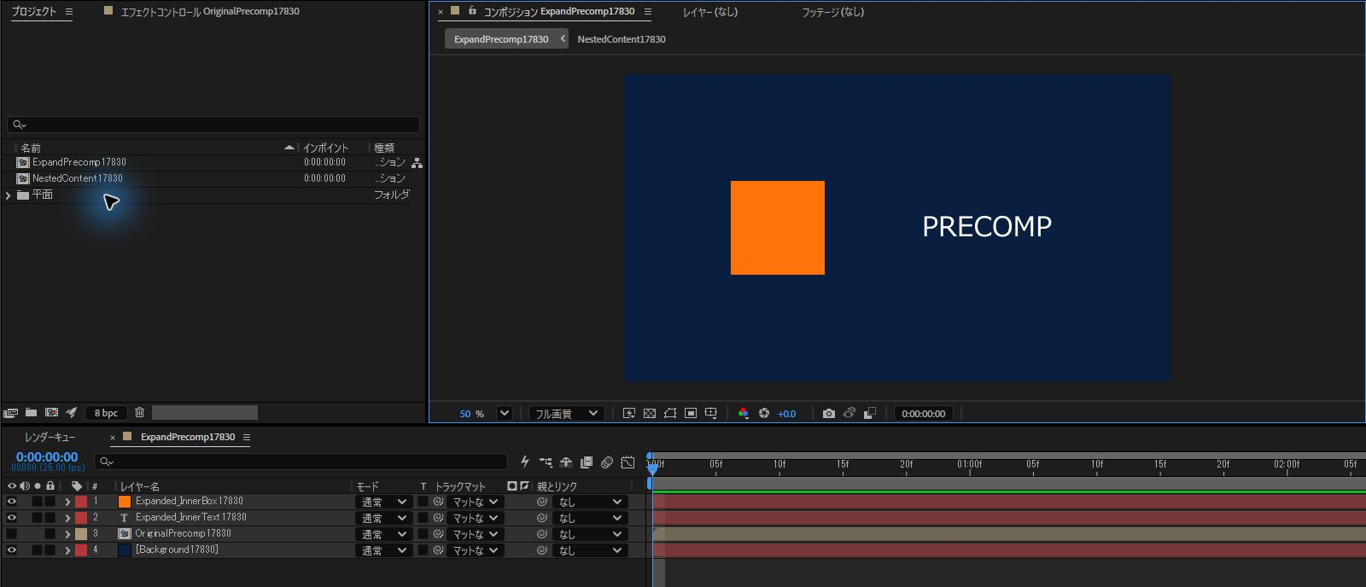Image resolution: width=1366 pixels, height=587 pixels.
Task: Take a snapshot with camera icon
Action: coord(828,414)
